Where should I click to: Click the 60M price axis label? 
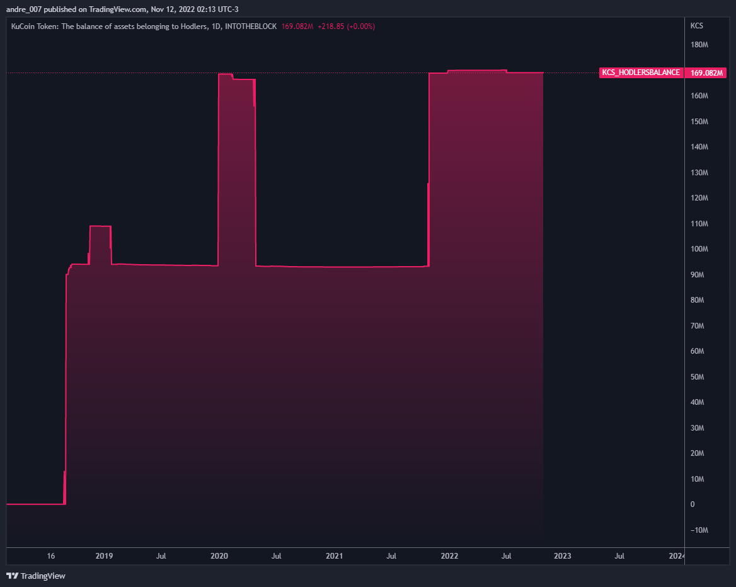tap(697, 351)
